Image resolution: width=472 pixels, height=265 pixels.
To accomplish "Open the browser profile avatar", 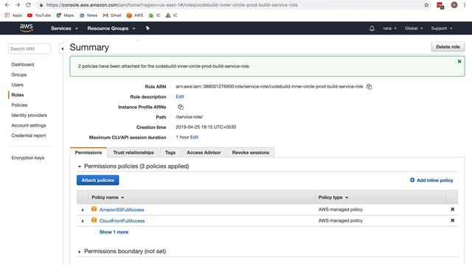I will tap(454, 5).
